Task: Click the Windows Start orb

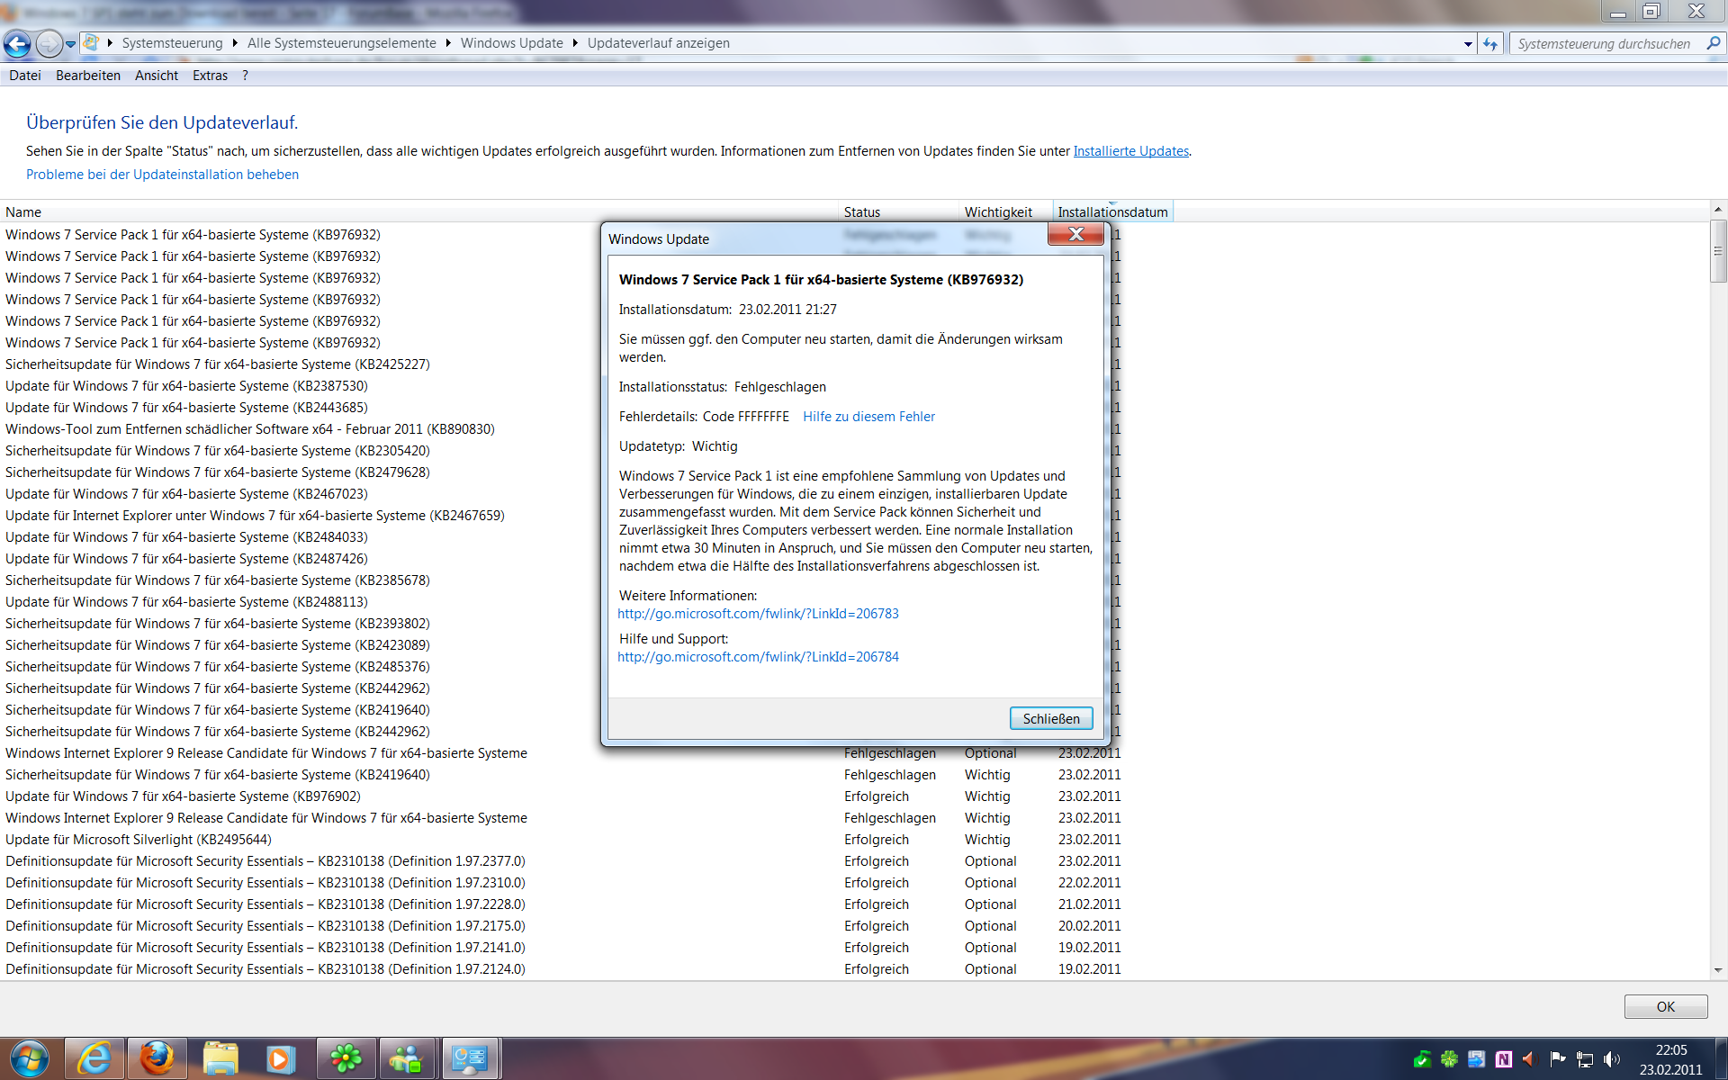Action: [29, 1058]
